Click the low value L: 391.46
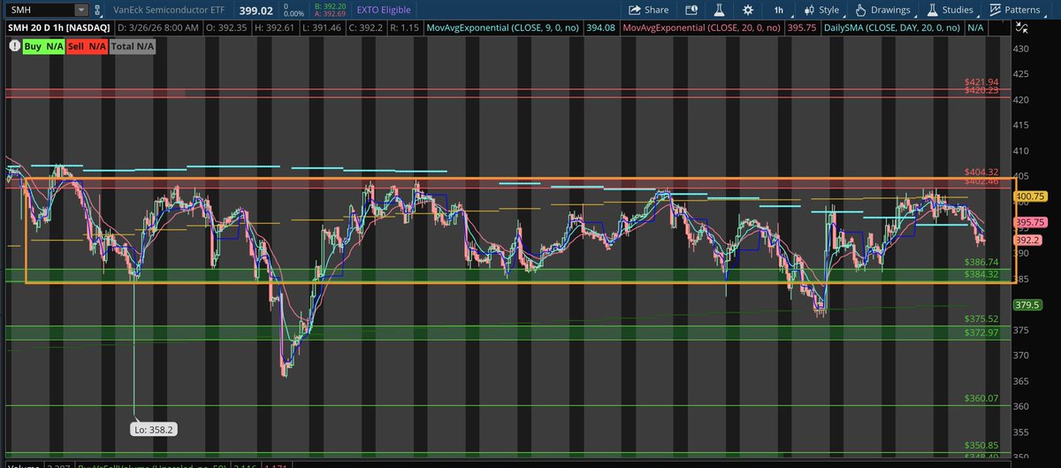Viewport: 1061px width, 468px height. [321, 28]
